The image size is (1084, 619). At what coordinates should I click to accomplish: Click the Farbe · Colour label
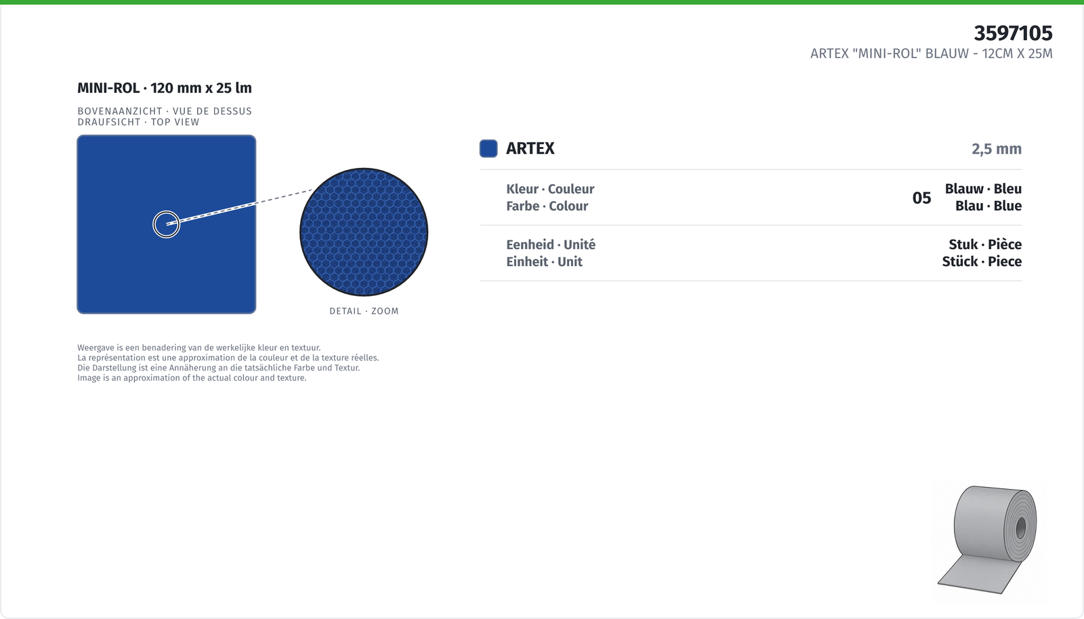[547, 206]
